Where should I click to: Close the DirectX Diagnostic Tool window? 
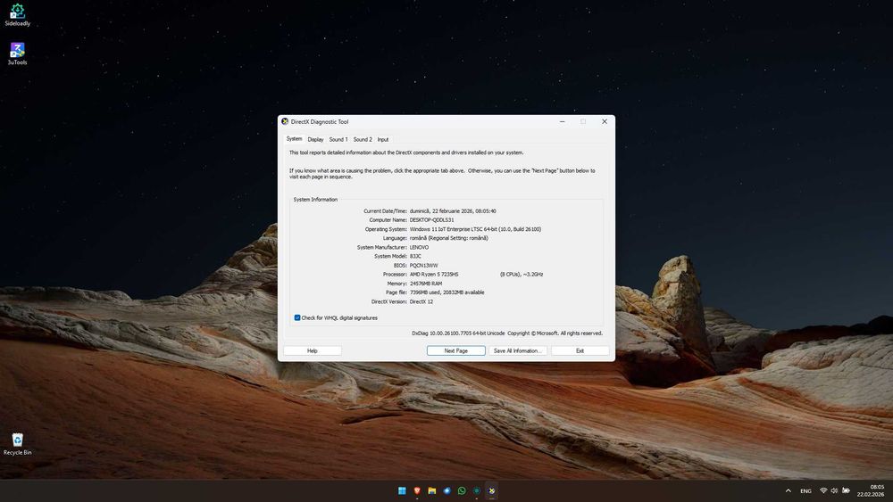[x=605, y=121]
